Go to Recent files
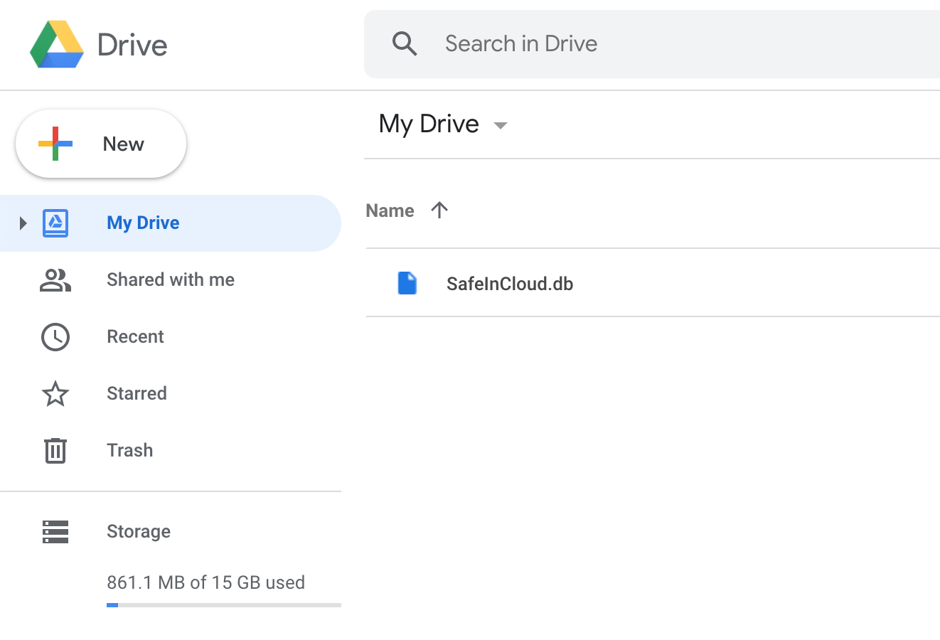The width and height of the screenshot is (940, 640). pos(135,336)
